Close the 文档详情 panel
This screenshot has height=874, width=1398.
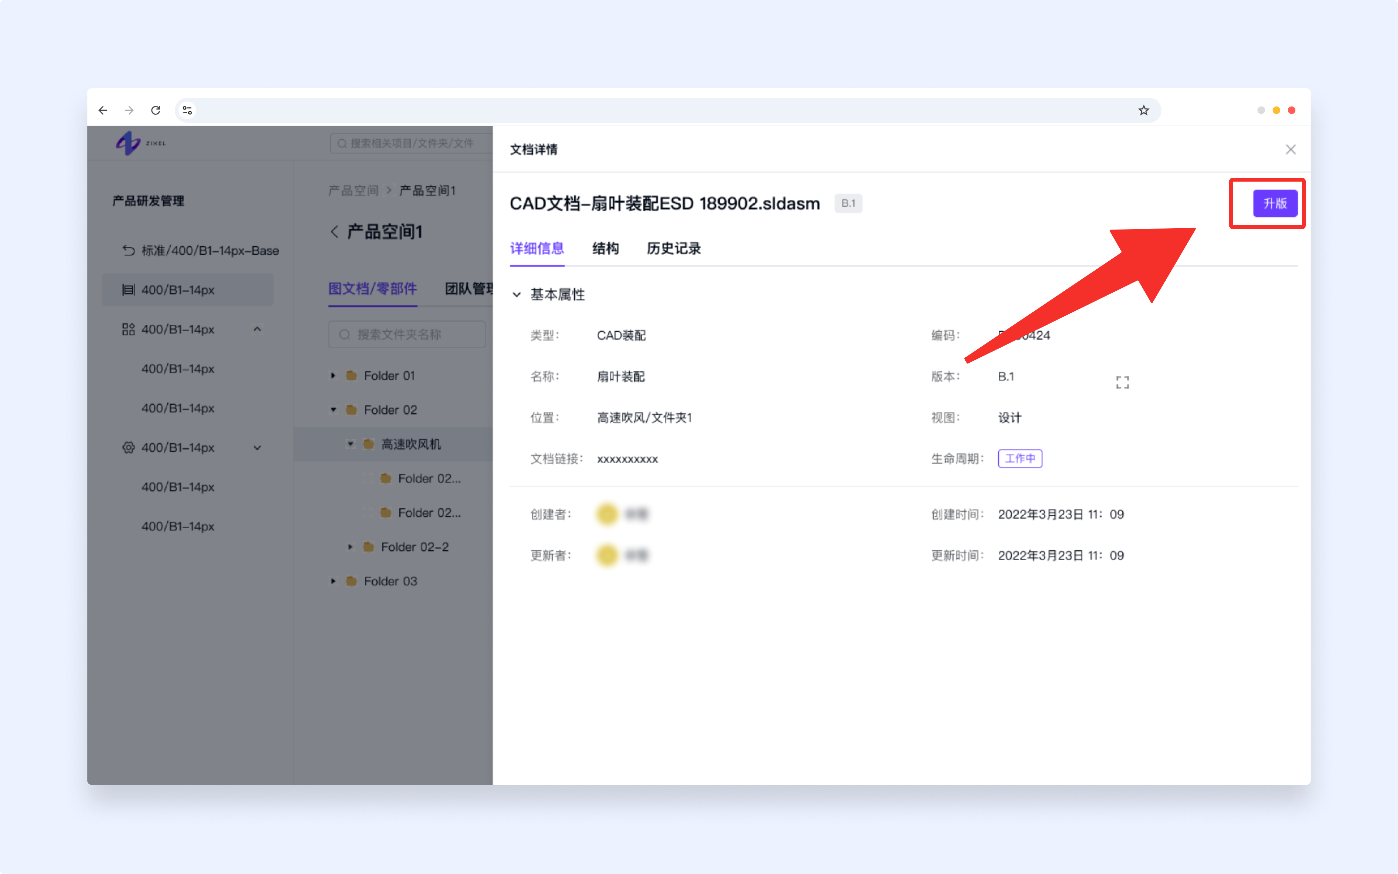tap(1291, 150)
